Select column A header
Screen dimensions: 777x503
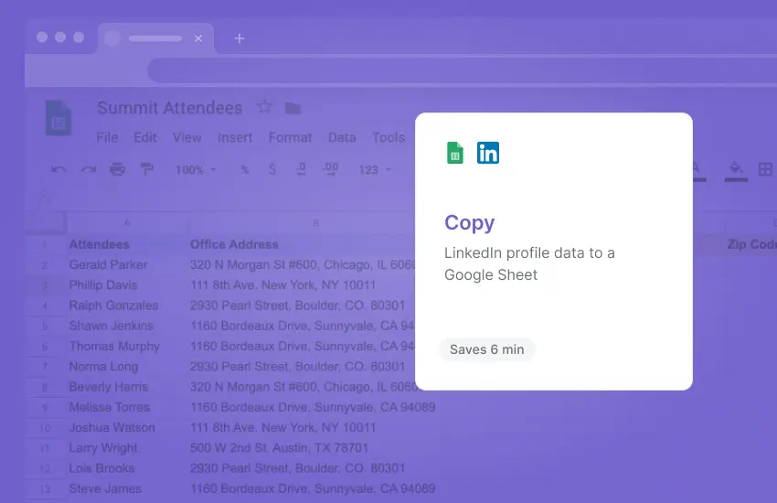tap(127, 223)
